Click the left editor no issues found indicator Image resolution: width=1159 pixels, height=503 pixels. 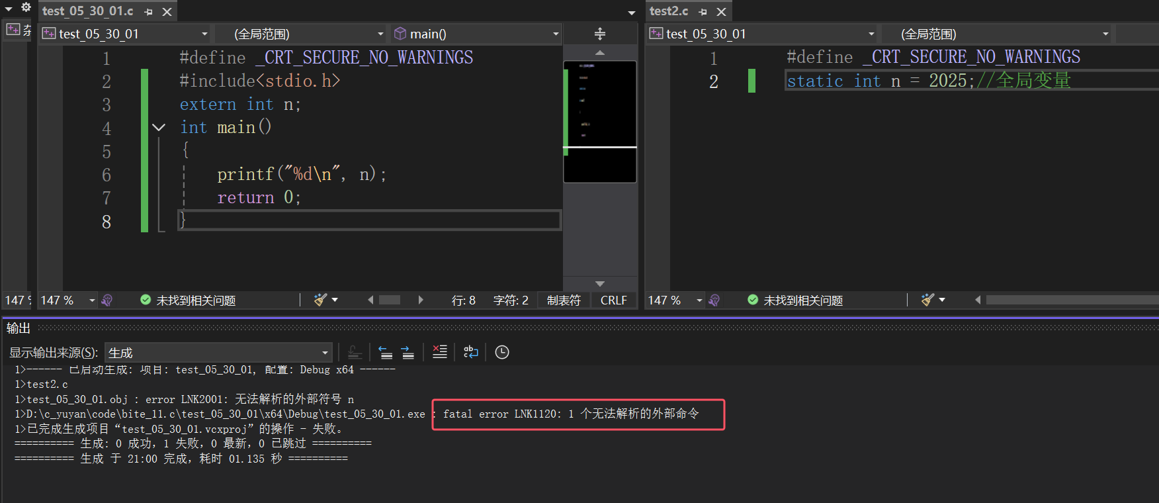(x=189, y=300)
